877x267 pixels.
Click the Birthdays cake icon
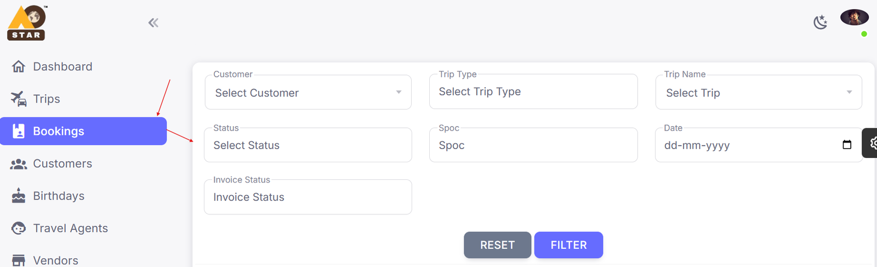19,196
